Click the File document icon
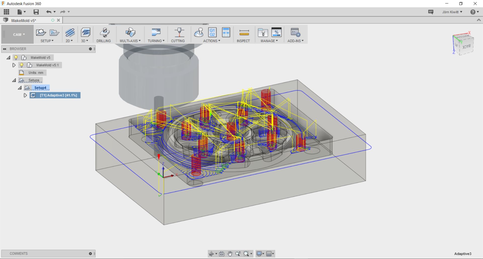Viewport: 483px width, 259px height. (x=20, y=12)
